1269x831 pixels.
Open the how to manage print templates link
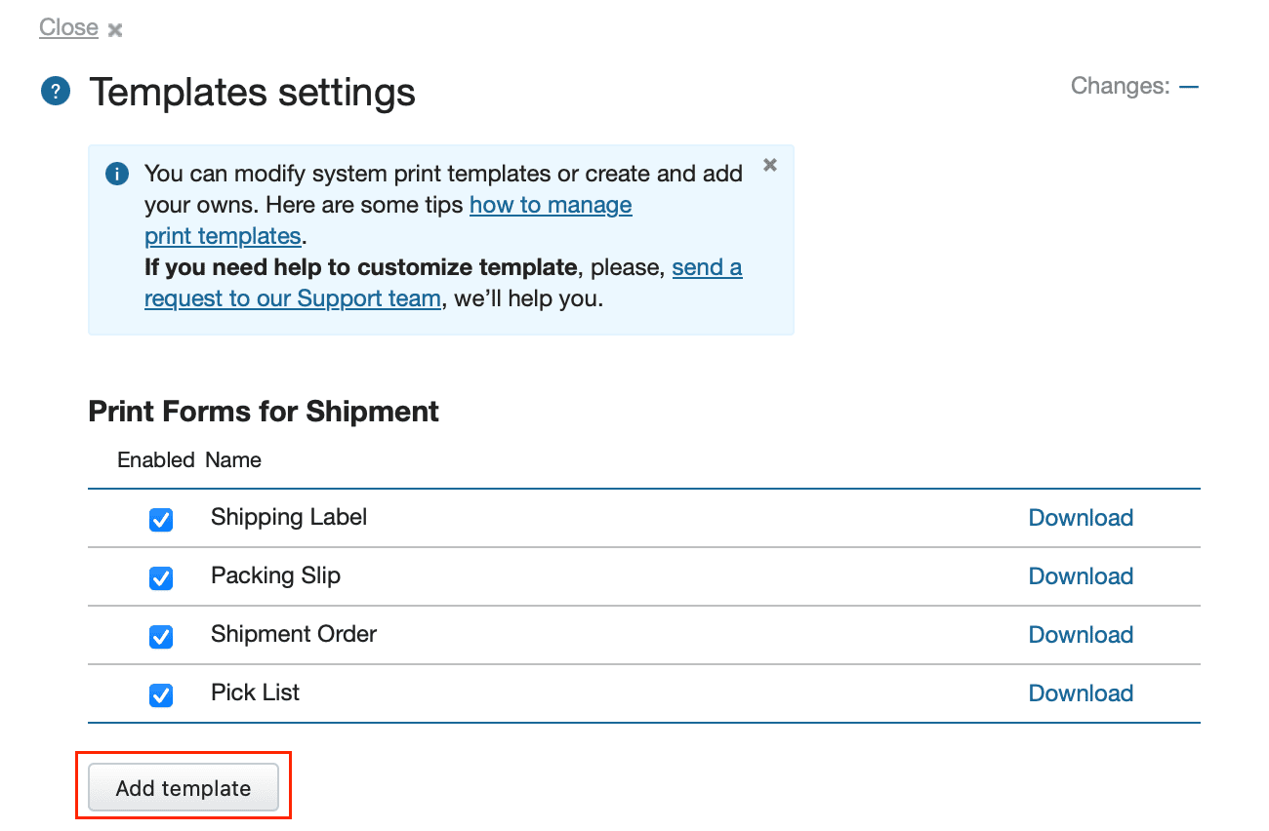point(551,205)
